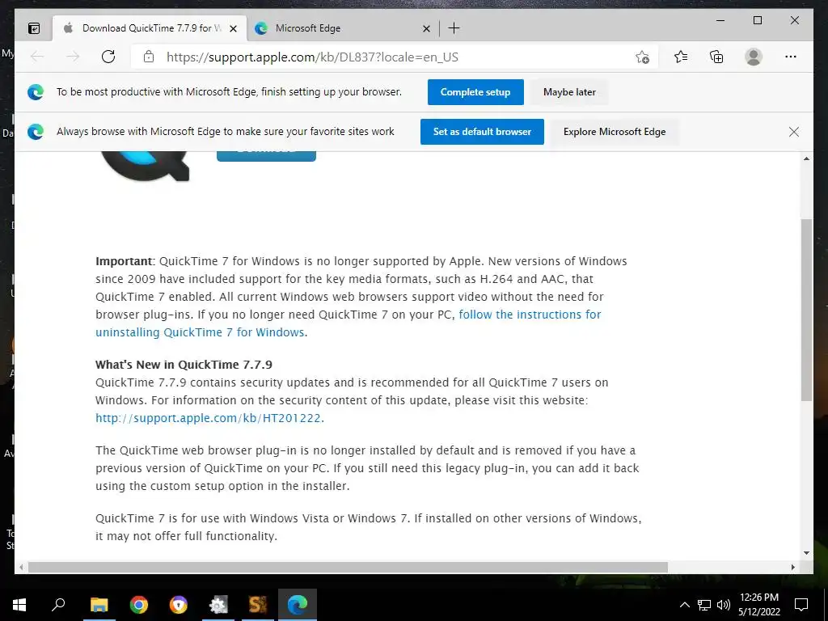
Task: Open Settings and more ellipsis menu
Action: coord(791,57)
